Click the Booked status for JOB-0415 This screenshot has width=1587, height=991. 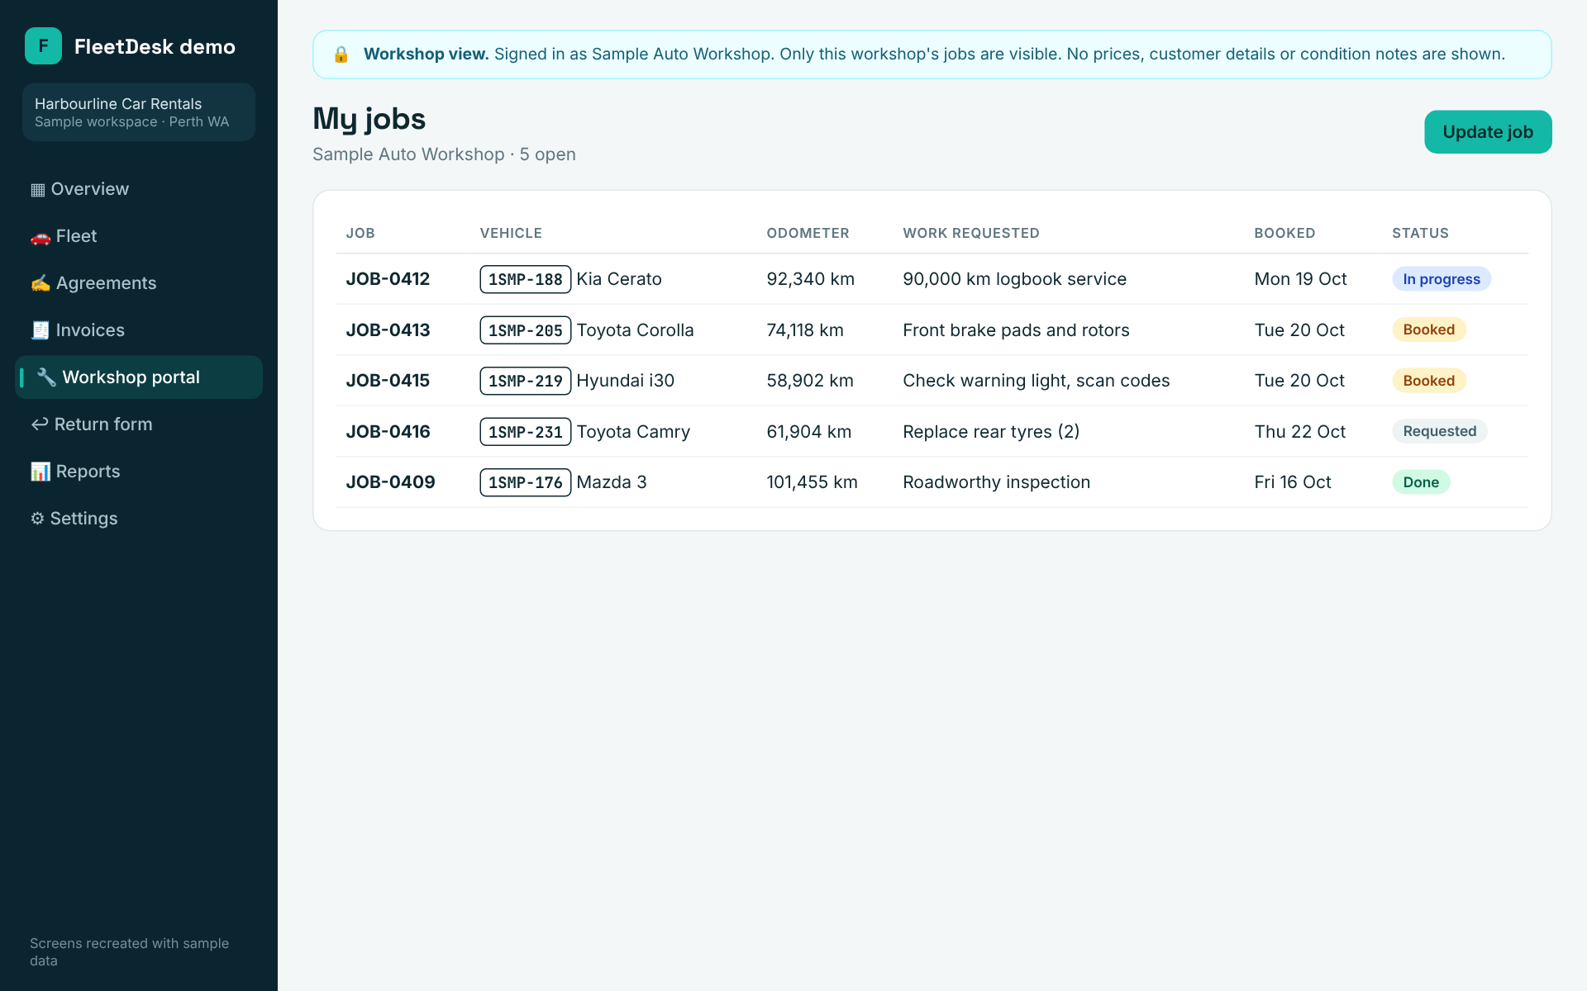coord(1429,381)
